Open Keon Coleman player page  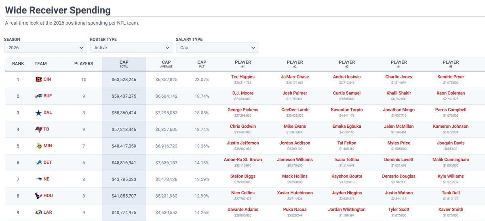coord(451,93)
